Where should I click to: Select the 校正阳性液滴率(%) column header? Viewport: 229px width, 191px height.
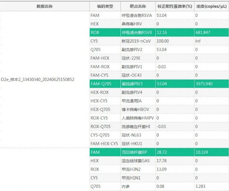(174, 6)
